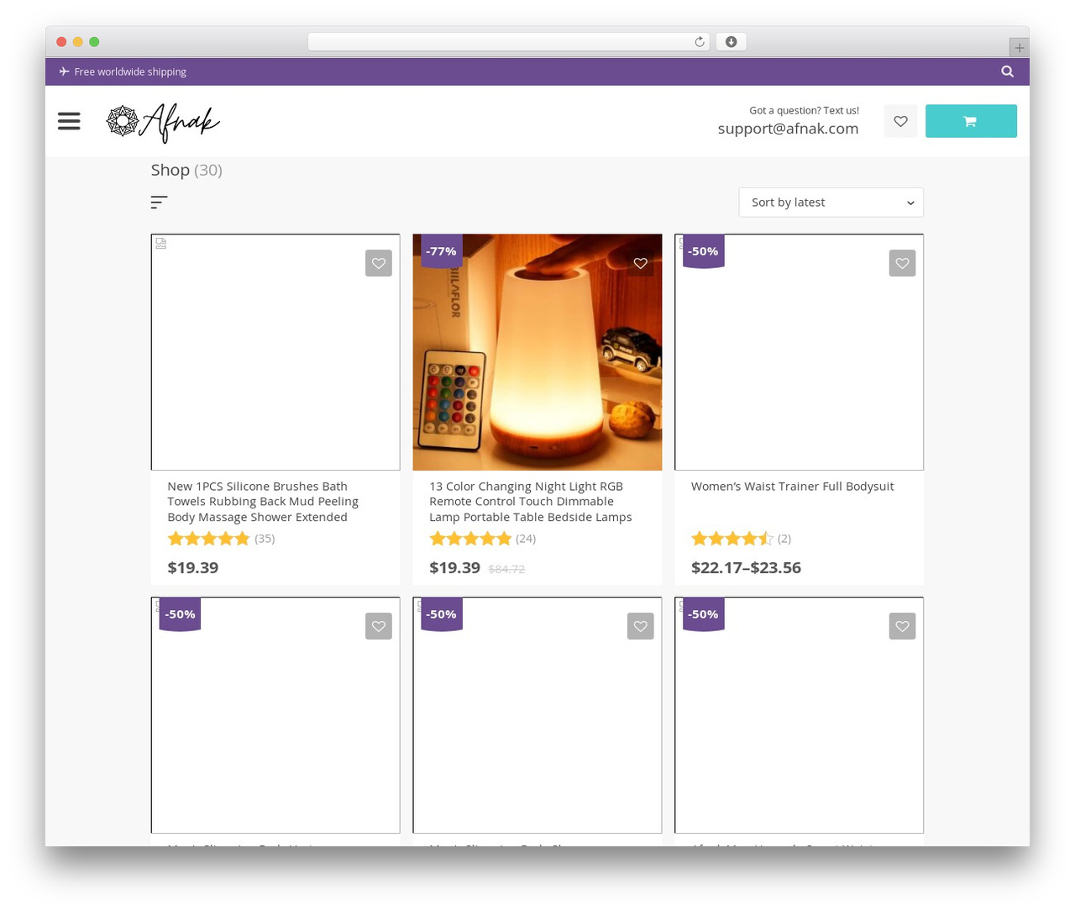This screenshot has height=911, width=1075.
Task: Open the hamburger menu
Action: coord(69,121)
